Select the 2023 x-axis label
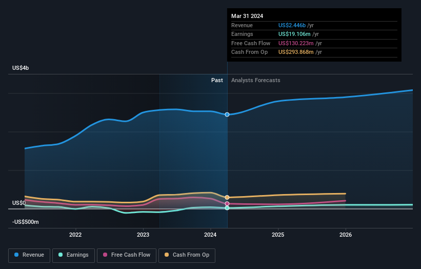 click(x=143, y=235)
